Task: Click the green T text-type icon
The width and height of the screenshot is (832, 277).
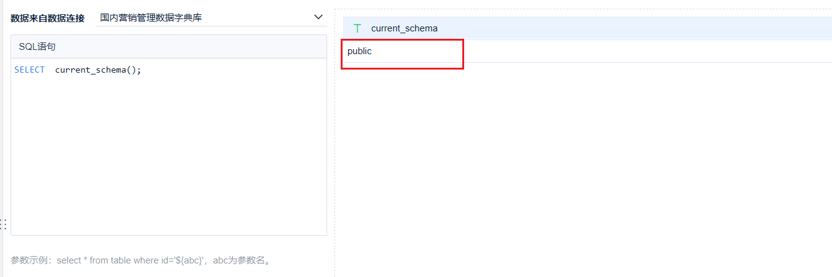Action: point(357,28)
